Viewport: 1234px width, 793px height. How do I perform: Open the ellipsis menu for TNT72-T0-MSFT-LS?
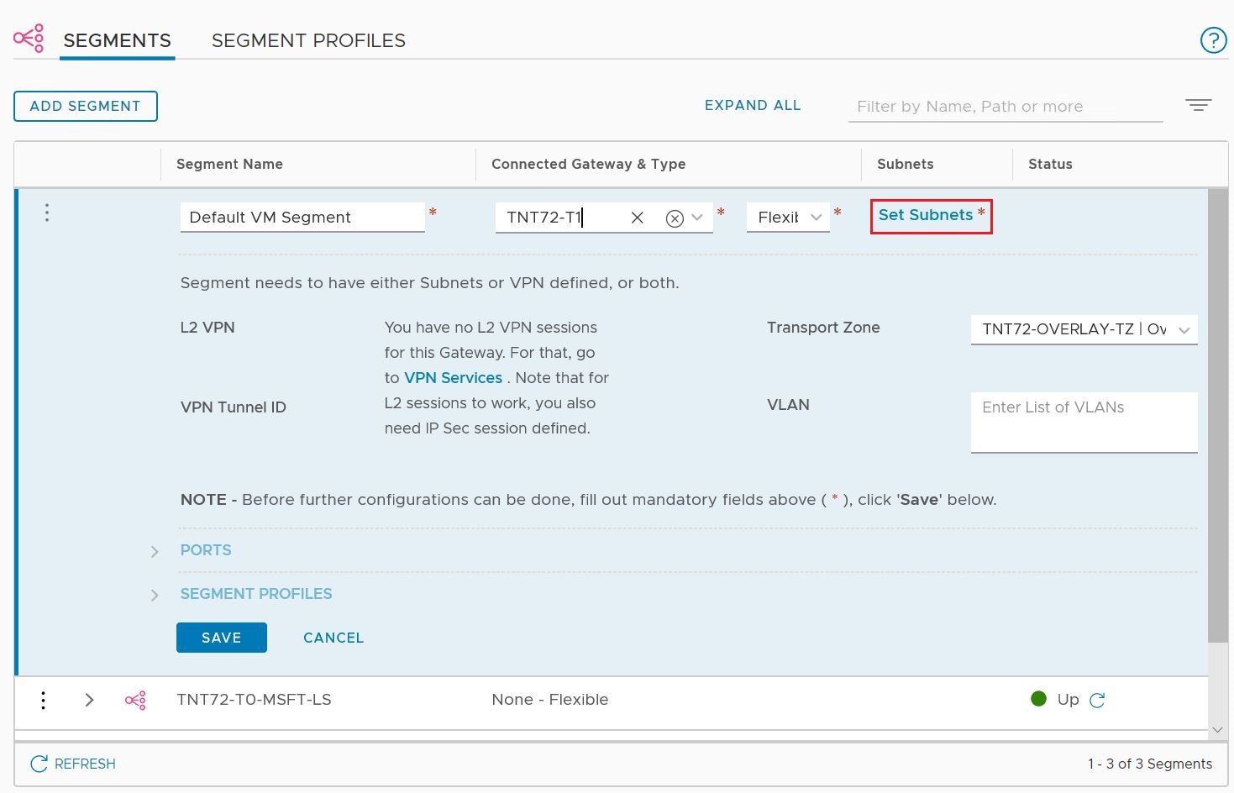[x=43, y=699]
